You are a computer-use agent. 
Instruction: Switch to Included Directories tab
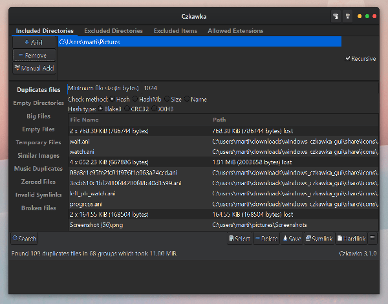coord(45,30)
